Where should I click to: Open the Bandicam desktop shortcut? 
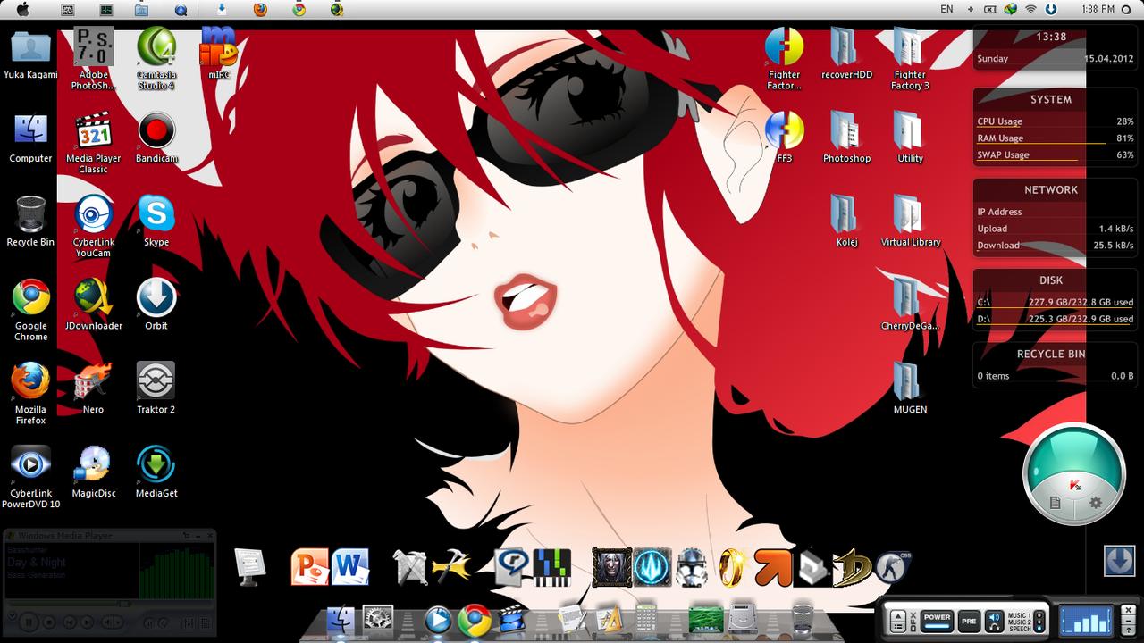pos(156,132)
